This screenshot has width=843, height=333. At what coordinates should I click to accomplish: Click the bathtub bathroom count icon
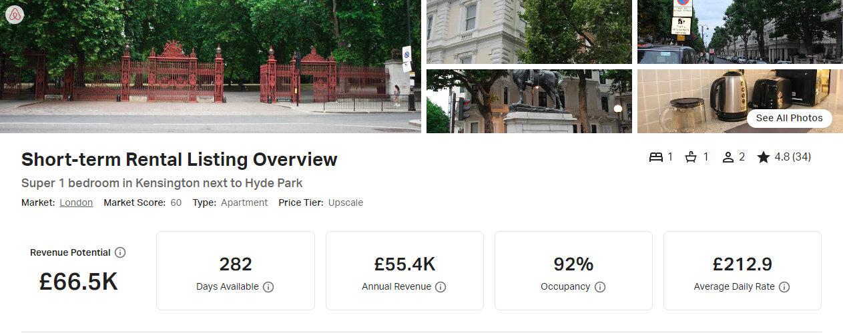pyautogui.click(x=691, y=157)
